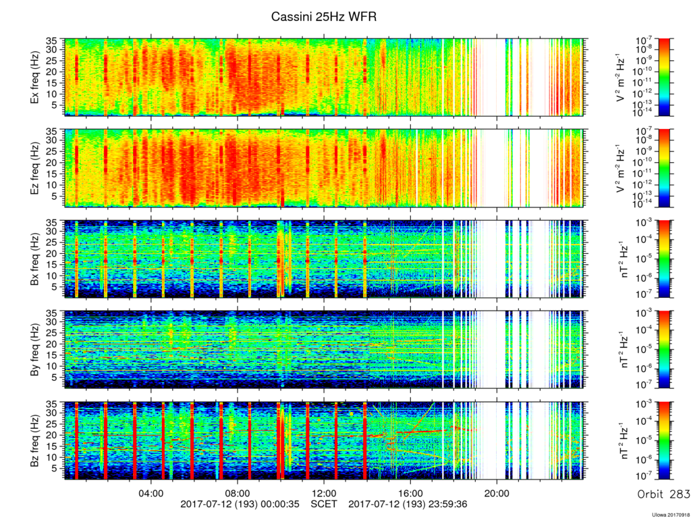691x518 pixels.
Task: Click the 5 Hz tick label on Bx axis
Action: [55, 287]
